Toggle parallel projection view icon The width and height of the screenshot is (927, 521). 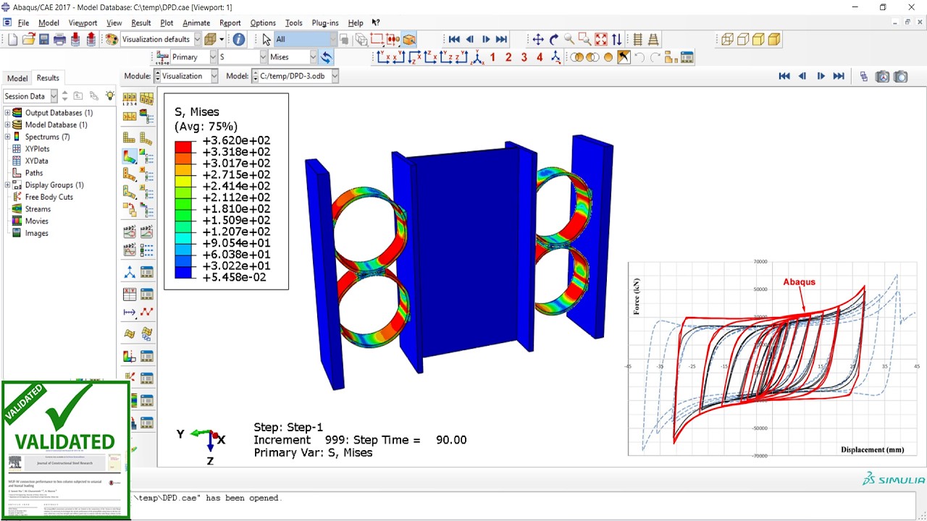point(638,39)
